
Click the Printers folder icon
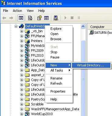click(x=27, y=41)
